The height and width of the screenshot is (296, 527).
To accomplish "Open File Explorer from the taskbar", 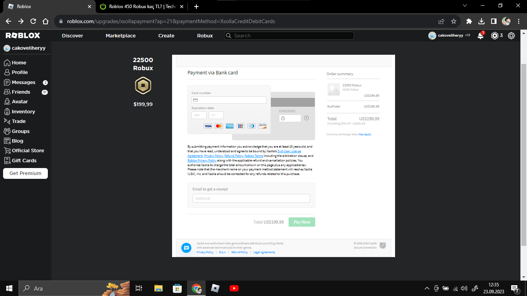I will (x=159, y=288).
